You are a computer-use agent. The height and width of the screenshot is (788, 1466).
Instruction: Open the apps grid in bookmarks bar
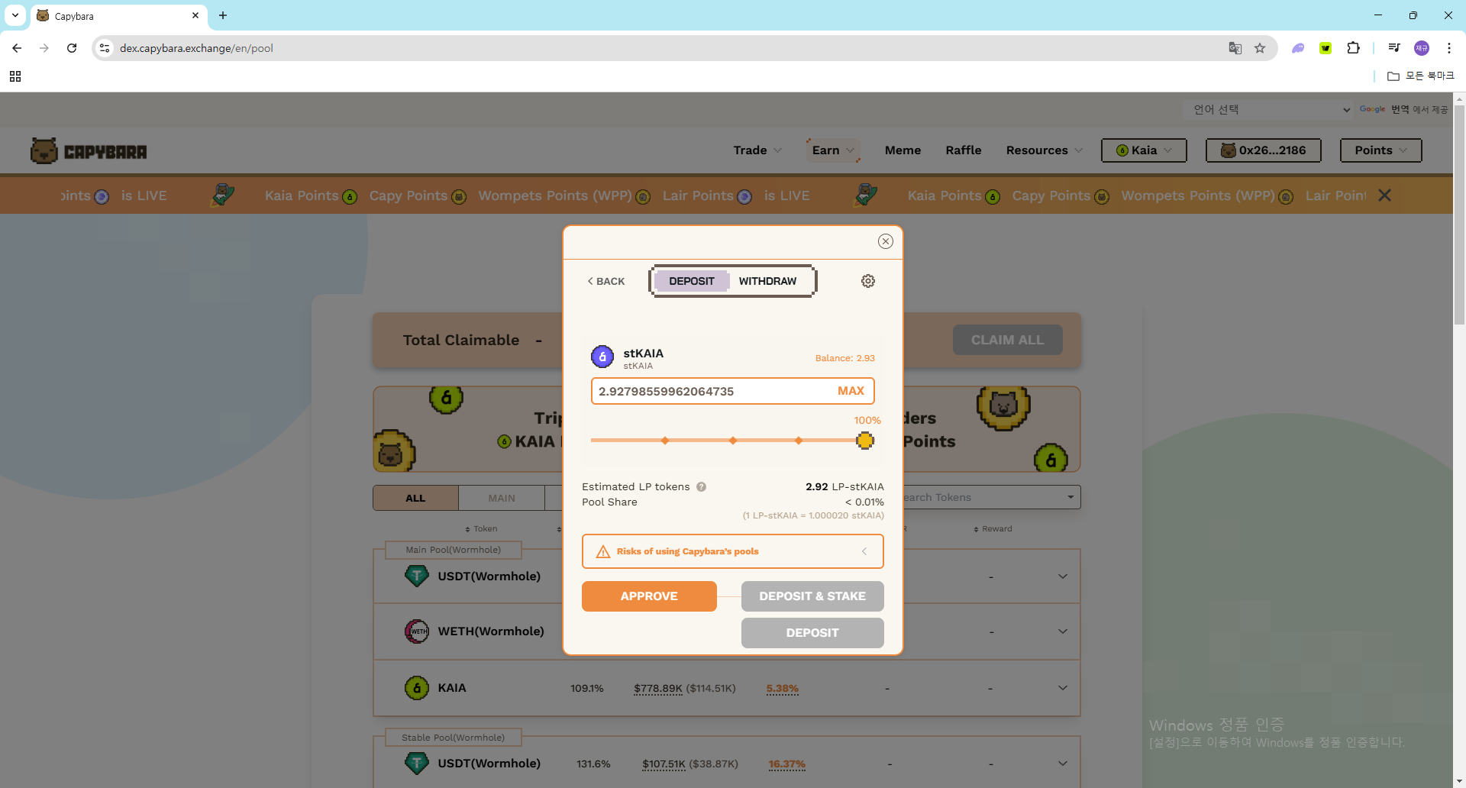tap(15, 76)
